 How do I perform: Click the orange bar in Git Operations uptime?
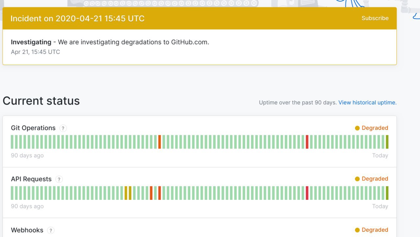coord(159,142)
